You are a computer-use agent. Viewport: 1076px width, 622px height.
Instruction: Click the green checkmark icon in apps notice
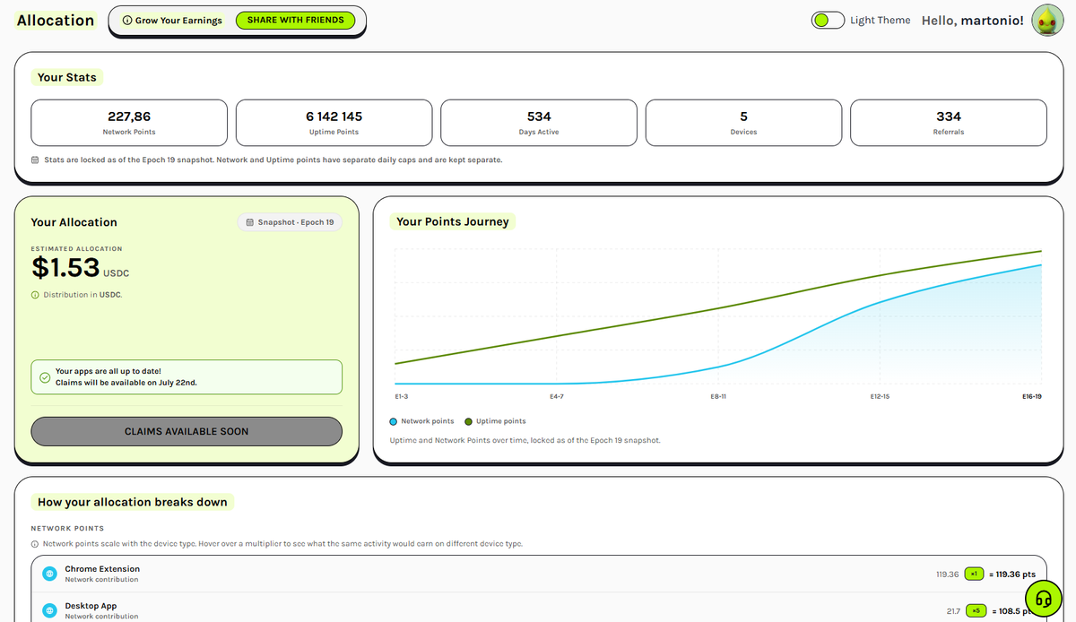coord(44,377)
